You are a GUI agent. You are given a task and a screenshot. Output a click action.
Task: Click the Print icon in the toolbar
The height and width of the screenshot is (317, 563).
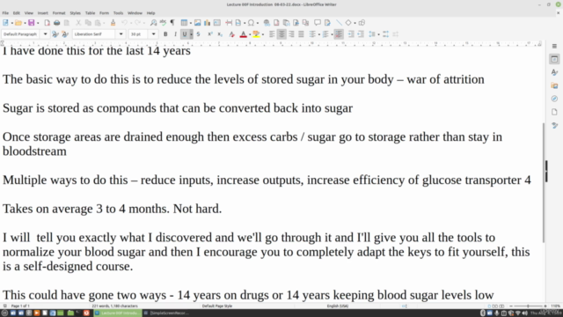(56, 23)
